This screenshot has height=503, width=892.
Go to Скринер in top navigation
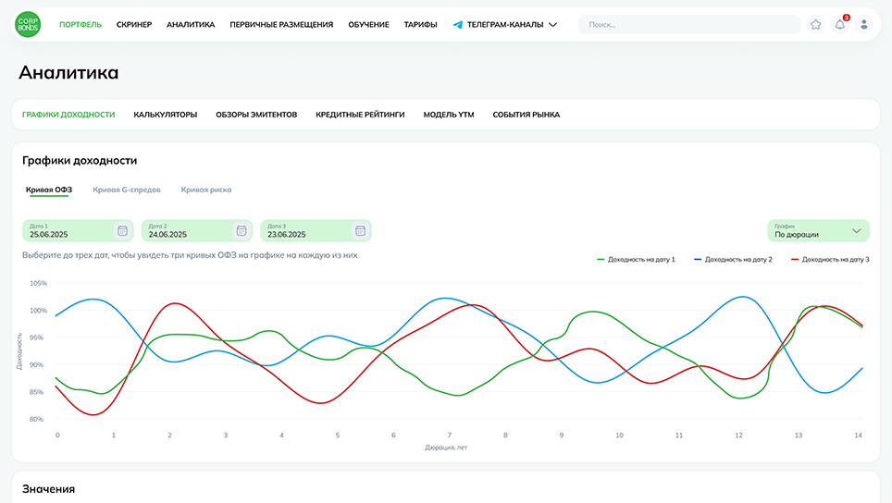coord(134,25)
